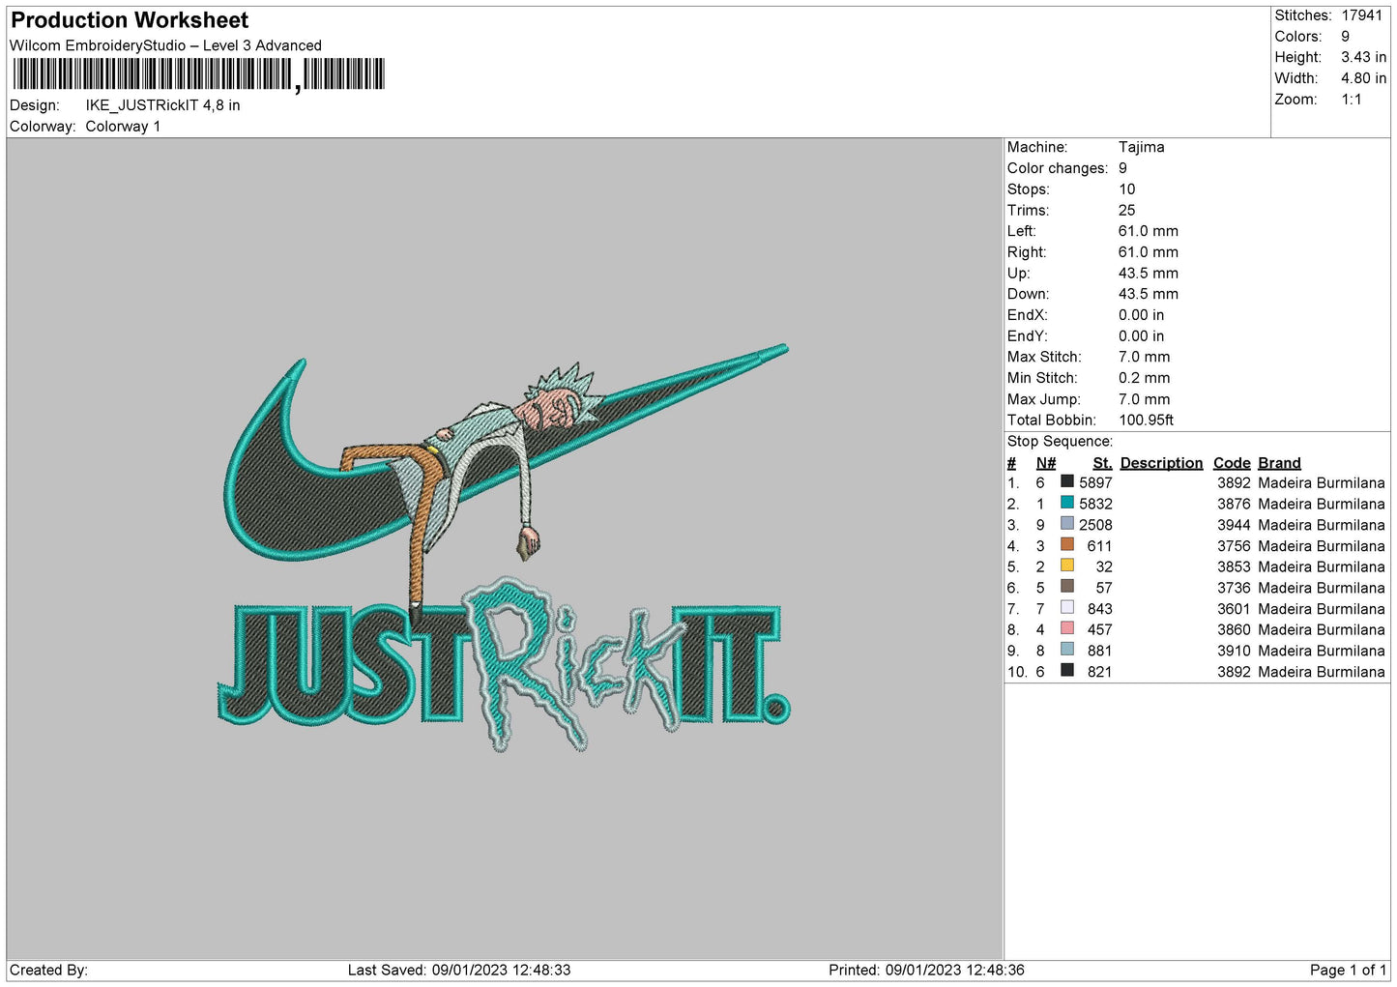Screen dimensions: 1397x987
Task: Click the Page 1 of 1 indicator
Action: point(1347,970)
